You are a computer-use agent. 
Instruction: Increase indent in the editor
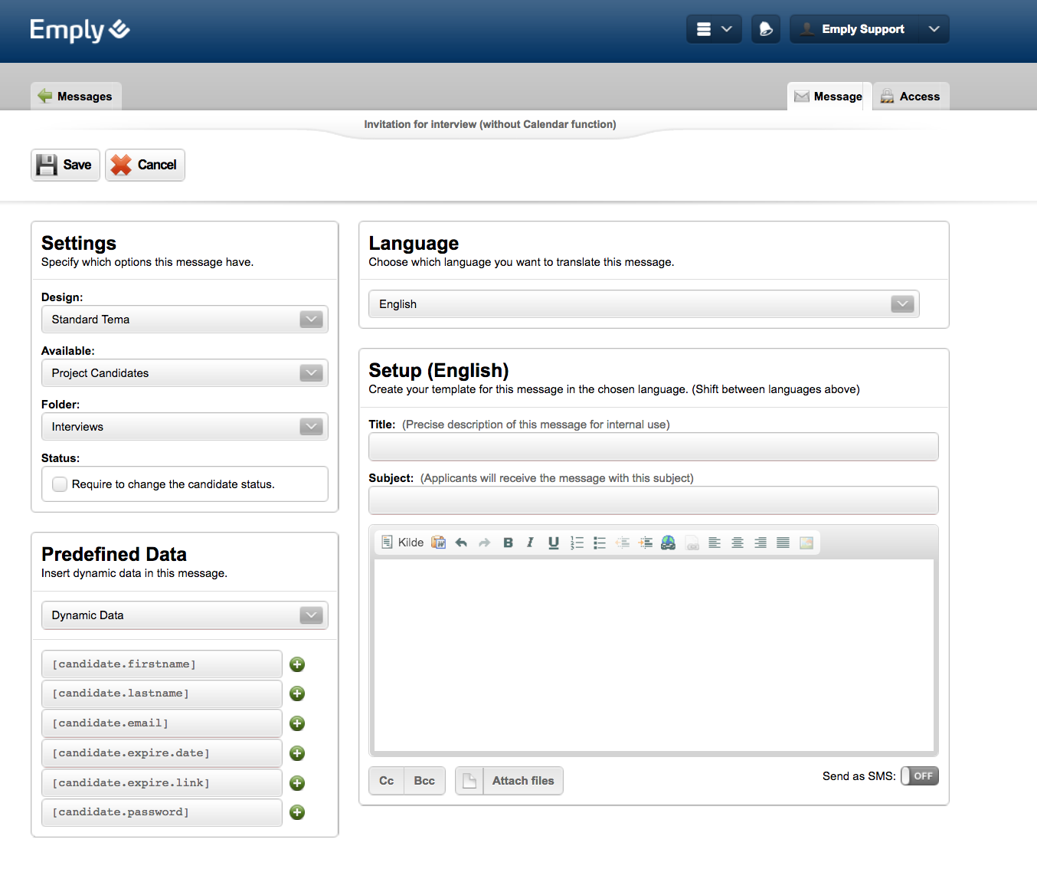click(x=646, y=543)
